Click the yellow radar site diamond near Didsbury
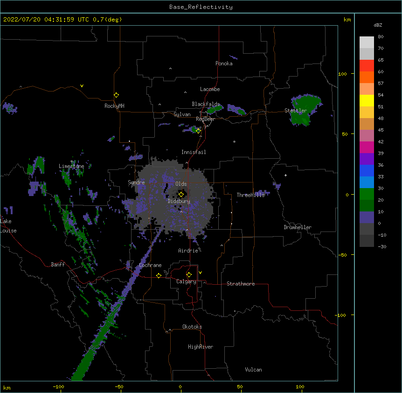The width and height of the screenshot is (402, 393). [x=181, y=195]
